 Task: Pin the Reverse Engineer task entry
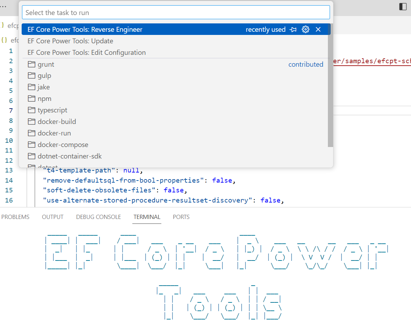(293, 29)
